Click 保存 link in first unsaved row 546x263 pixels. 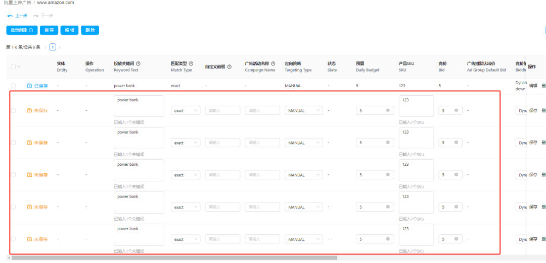click(533, 111)
